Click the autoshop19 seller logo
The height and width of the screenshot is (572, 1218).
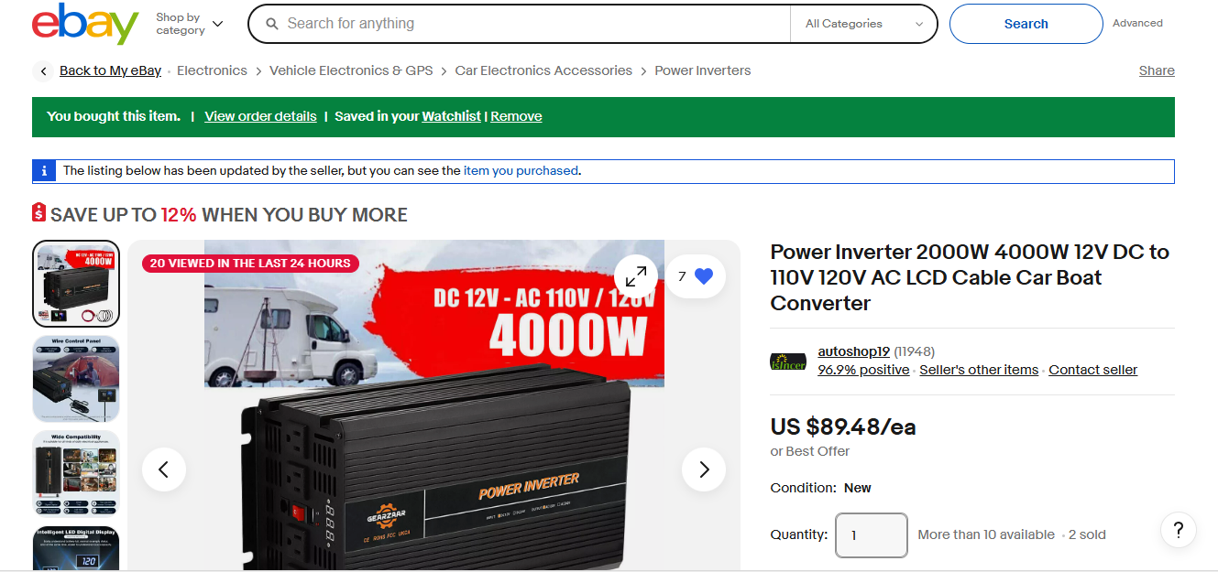788,362
